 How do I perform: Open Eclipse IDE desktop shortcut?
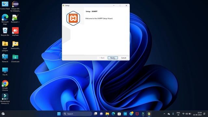click(15, 6)
